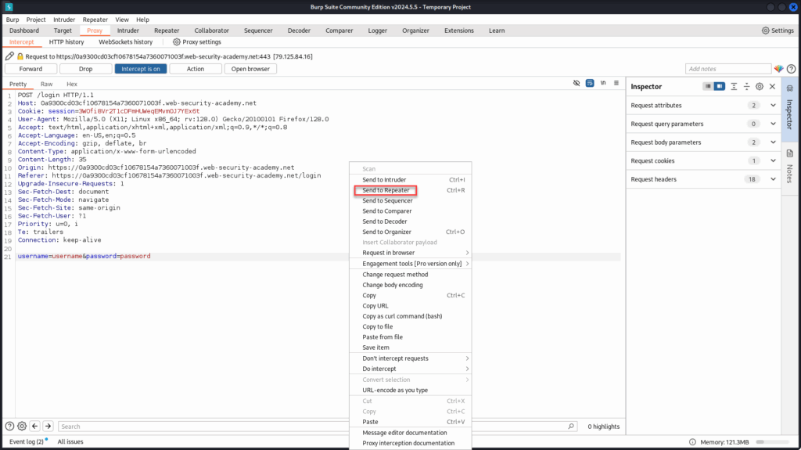
Task: Open help icon beside notes field
Action: [792, 69]
